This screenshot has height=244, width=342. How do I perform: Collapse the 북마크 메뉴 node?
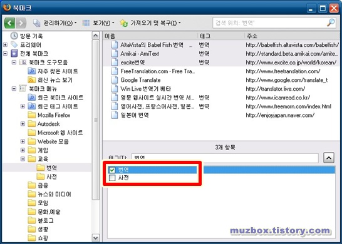(x=14, y=89)
